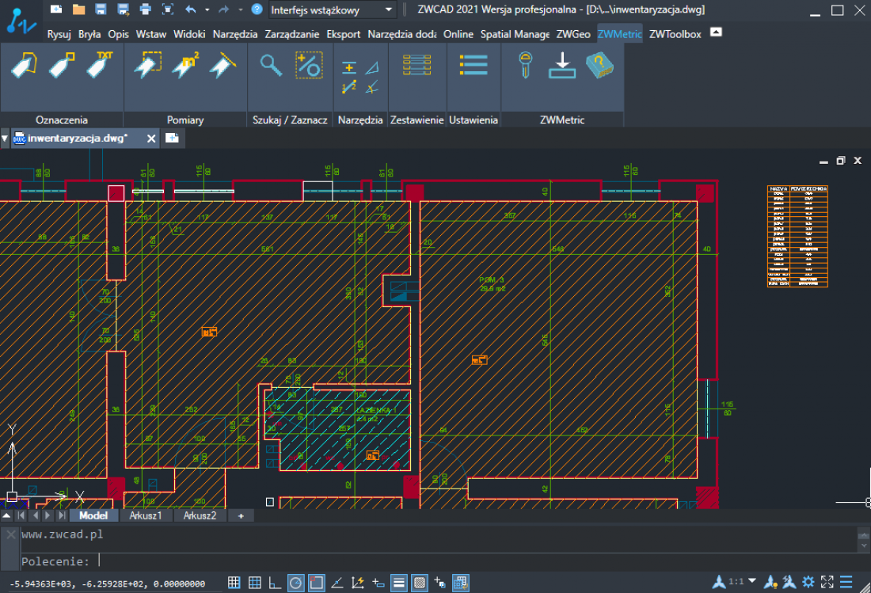Click the key license icon in ZWMetric panel
Screen dimensions: 871x593
(x=525, y=65)
